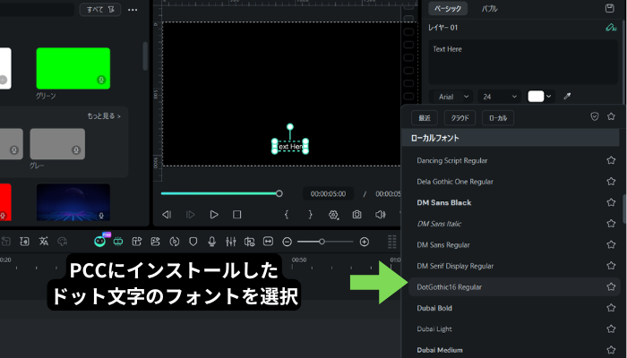The width and height of the screenshot is (627, 358).
Task: Click the favorites star in font panel header
Action: [x=611, y=116]
